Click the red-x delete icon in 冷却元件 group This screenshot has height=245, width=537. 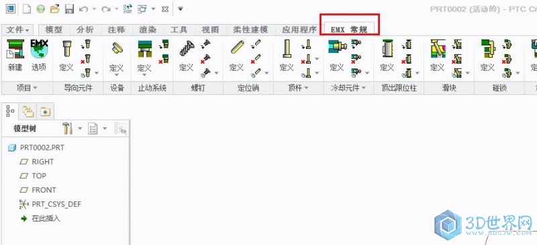pos(356,59)
